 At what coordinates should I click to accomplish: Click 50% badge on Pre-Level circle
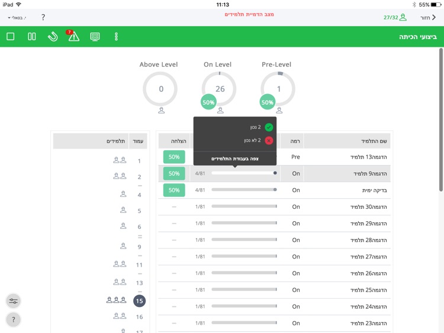point(268,102)
